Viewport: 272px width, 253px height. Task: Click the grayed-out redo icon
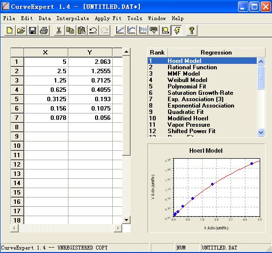104,30
